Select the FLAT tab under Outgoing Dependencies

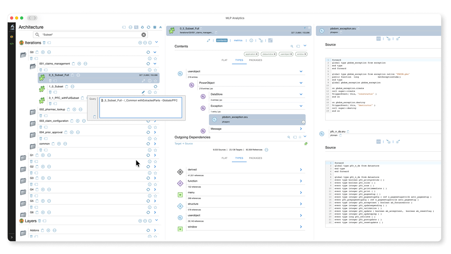click(x=224, y=158)
